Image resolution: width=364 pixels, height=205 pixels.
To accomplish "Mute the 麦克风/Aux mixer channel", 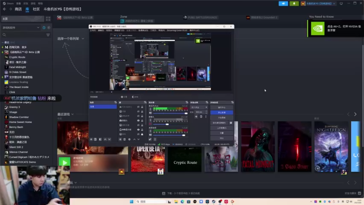I will click(151, 113).
